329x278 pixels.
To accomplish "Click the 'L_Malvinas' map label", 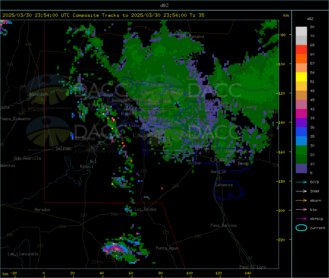I will (144, 136).
